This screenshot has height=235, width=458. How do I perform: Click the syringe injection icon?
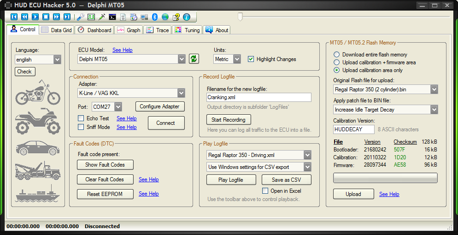click(101, 17)
